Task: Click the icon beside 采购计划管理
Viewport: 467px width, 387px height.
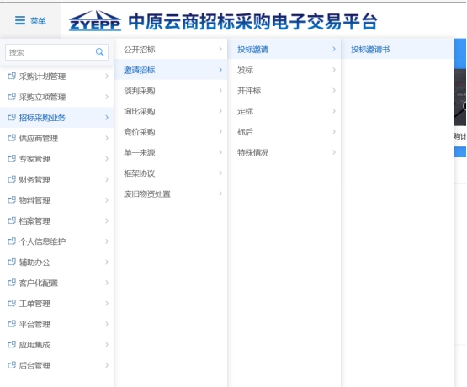Action: (12, 77)
